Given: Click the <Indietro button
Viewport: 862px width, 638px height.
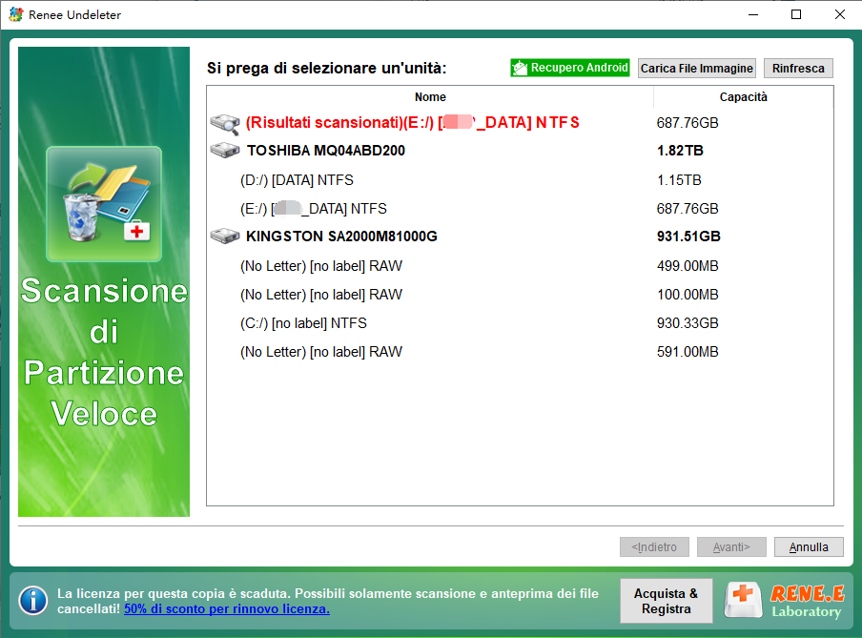Looking at the screenshot, I should coord(654,547).
